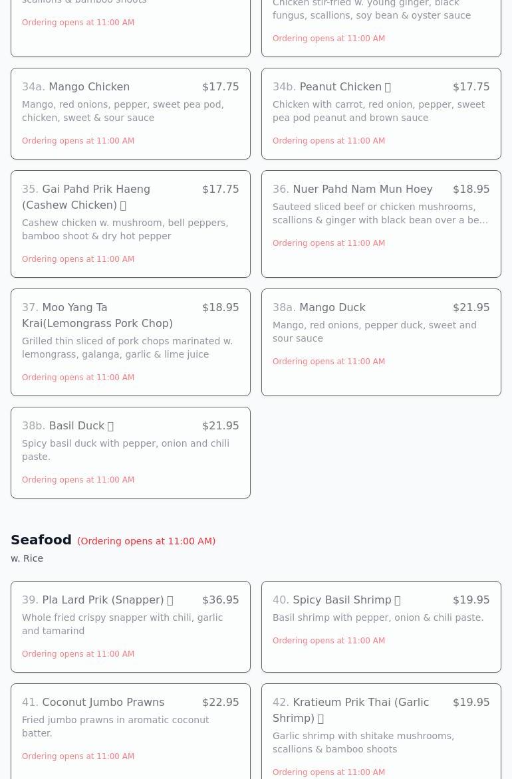Select the 36. Nuer Pahd Nam Mun Hoey dish
Image resolution: width=512 pixels, height=779 pixels.
pos(381,224)
